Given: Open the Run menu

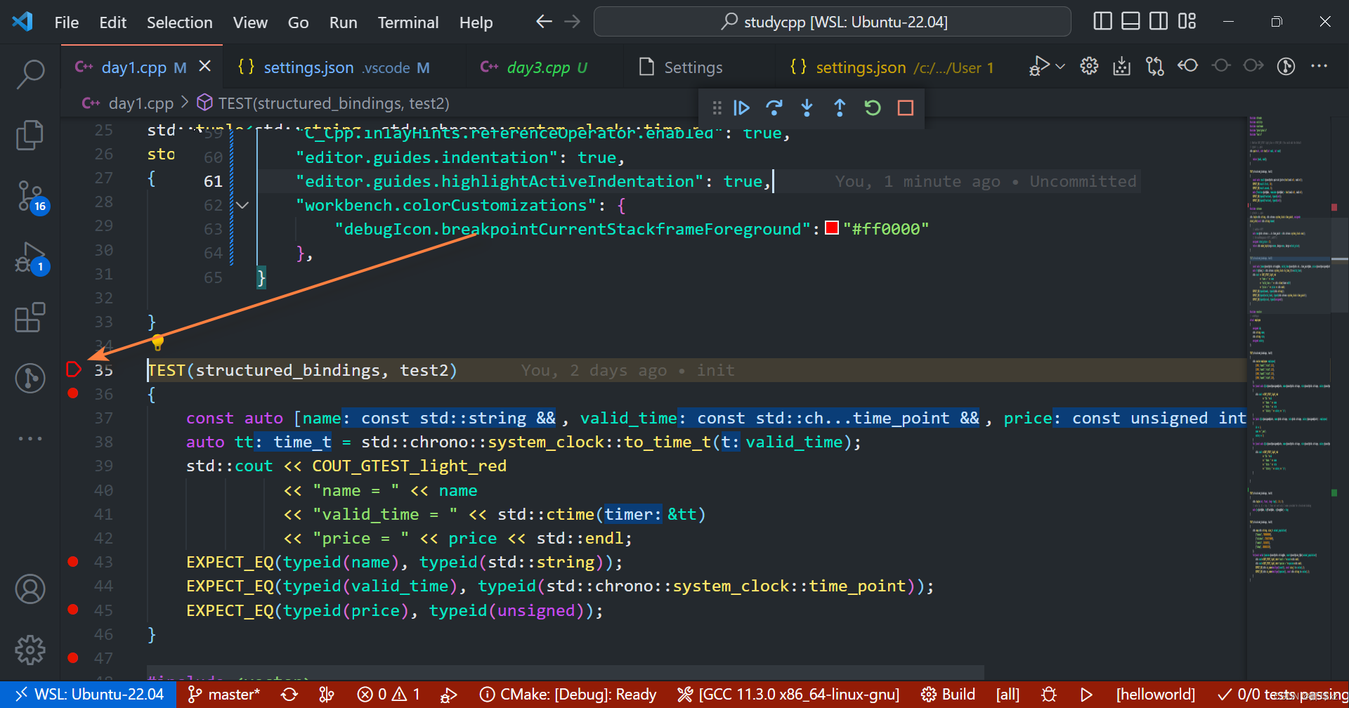Looking at the screenshot, I should pyautogui.click(x=343, y=22).
